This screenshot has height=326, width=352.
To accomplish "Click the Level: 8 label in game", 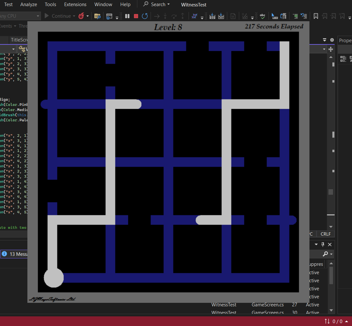I will pyautogui.click(x=168, y=27).
